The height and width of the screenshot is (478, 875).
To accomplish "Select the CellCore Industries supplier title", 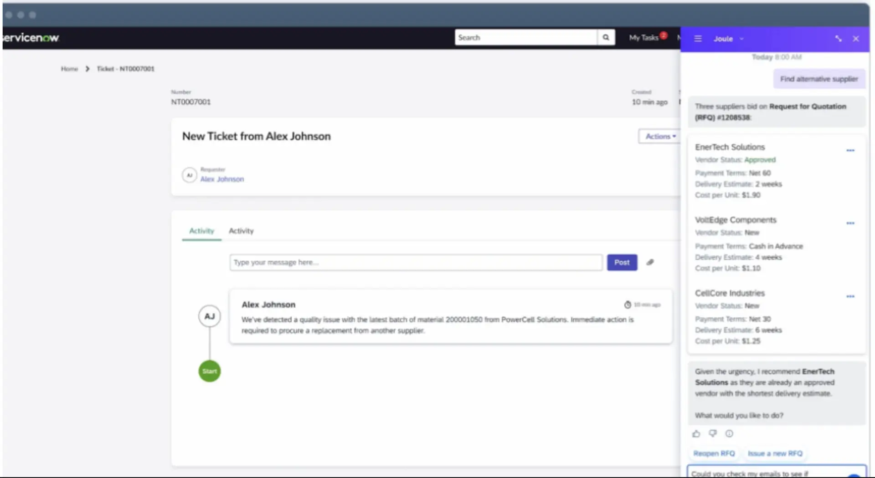I will click(x=730, y=293).
